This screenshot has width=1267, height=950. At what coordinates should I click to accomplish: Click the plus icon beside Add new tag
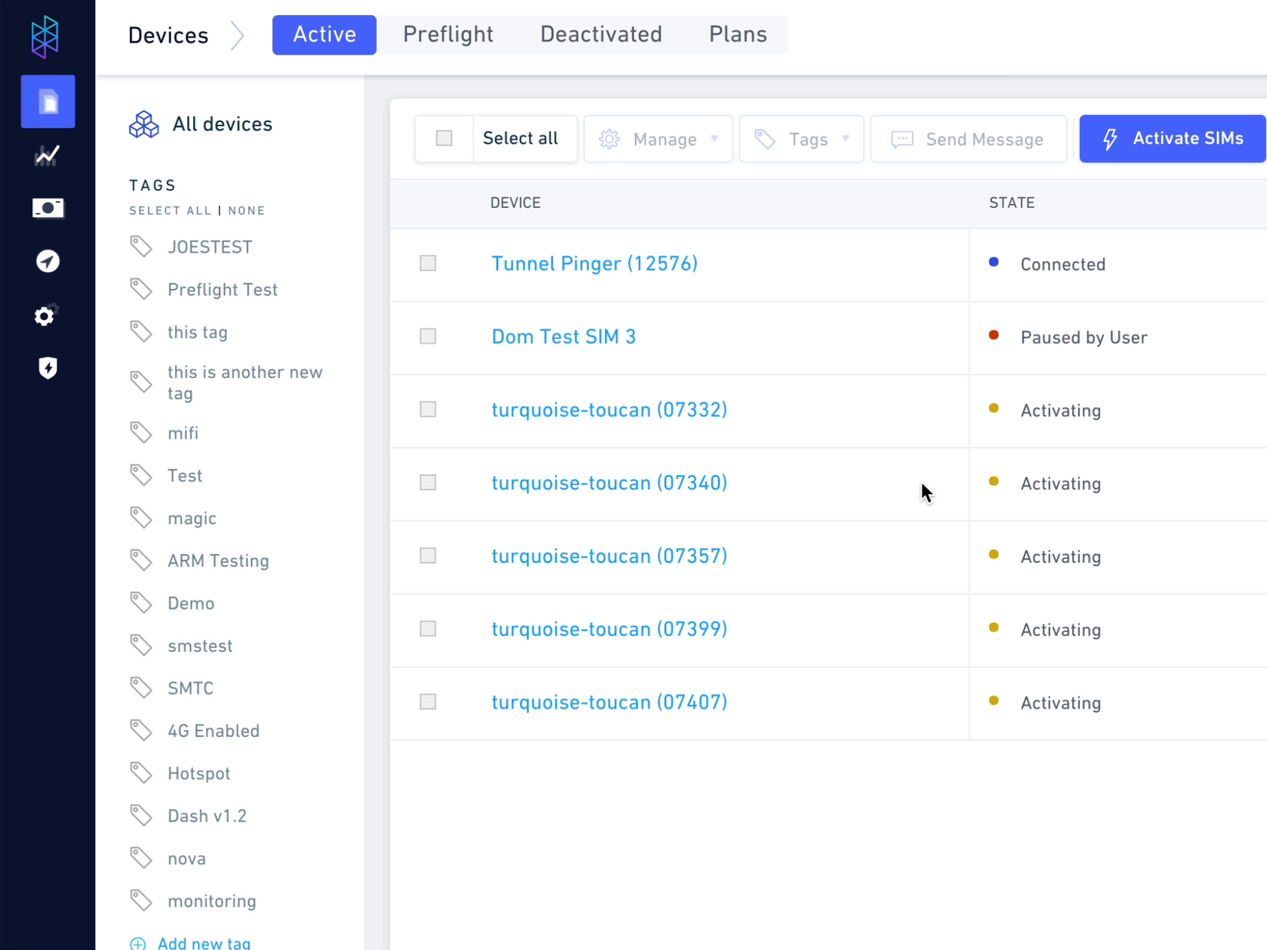pos(138,943)
